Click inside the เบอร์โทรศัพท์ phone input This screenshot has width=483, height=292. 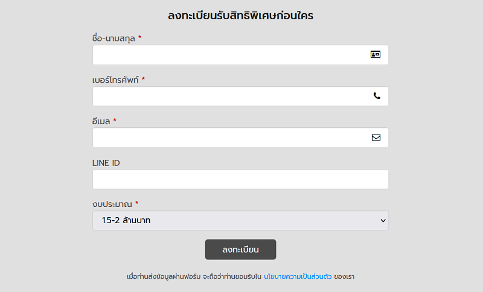tap(229, 97)
